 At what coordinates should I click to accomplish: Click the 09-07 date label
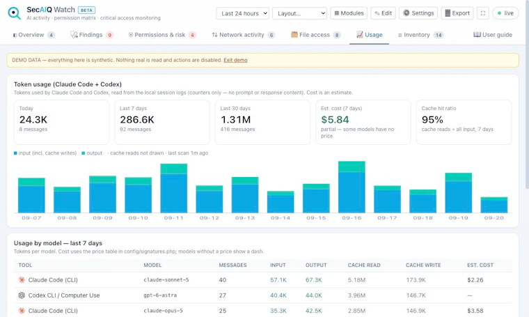(x=31, y=218)
